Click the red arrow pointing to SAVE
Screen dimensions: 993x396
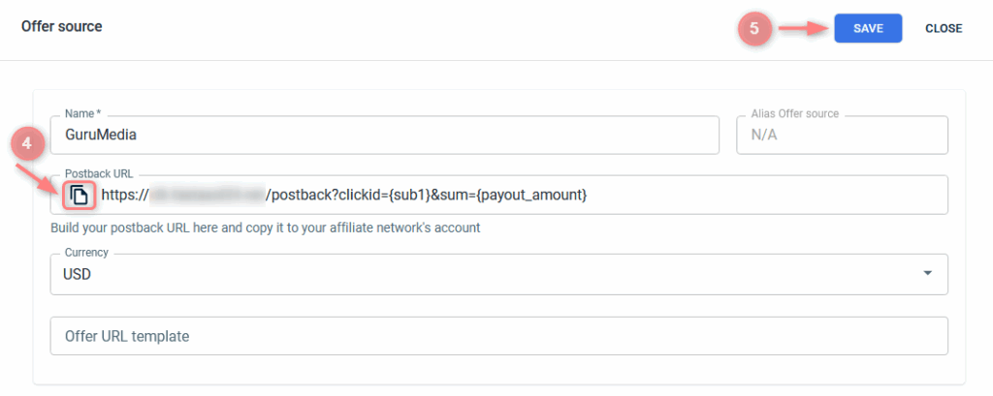[x=801, y=28]
